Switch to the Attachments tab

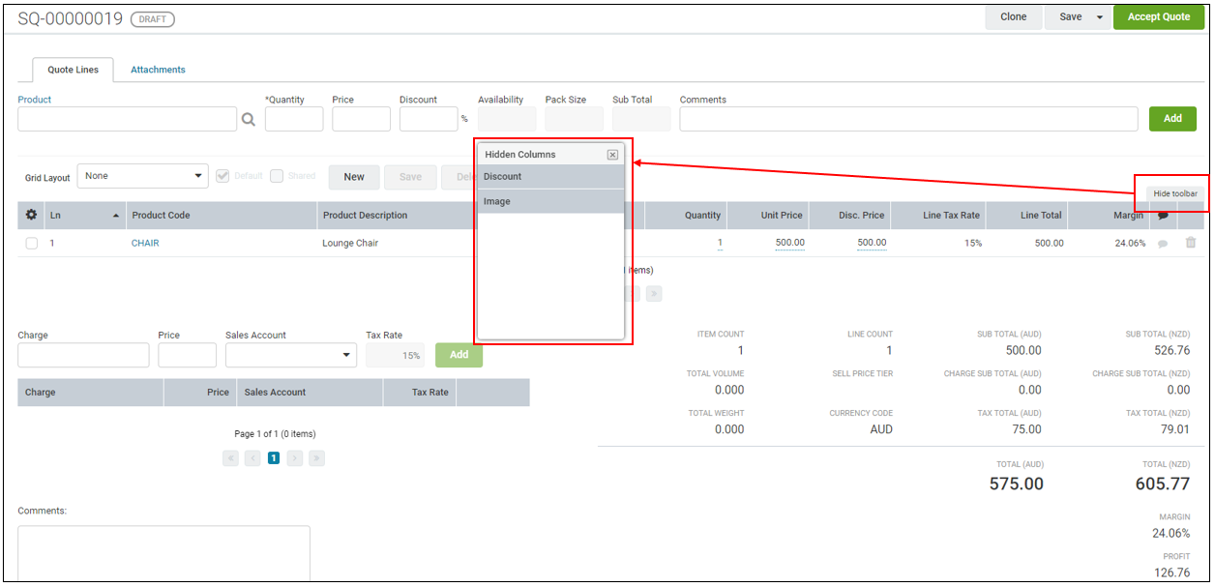click(158, 70)
